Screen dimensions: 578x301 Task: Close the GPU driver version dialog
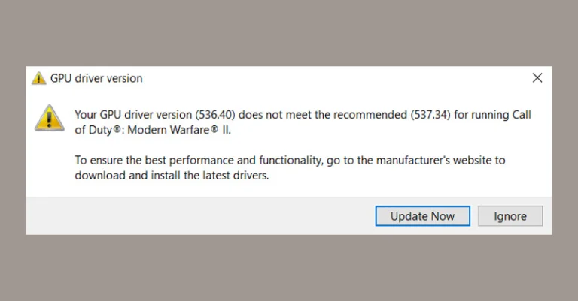coord(537,78)
